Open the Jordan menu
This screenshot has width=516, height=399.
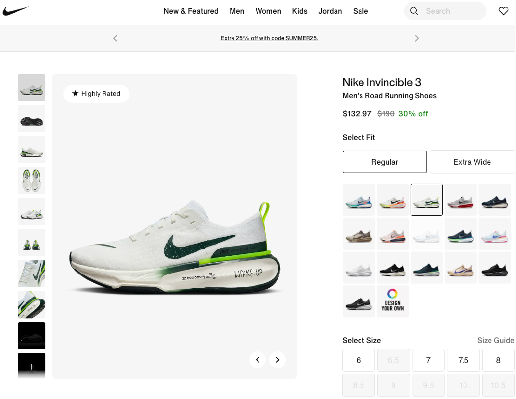coord(330,11)
